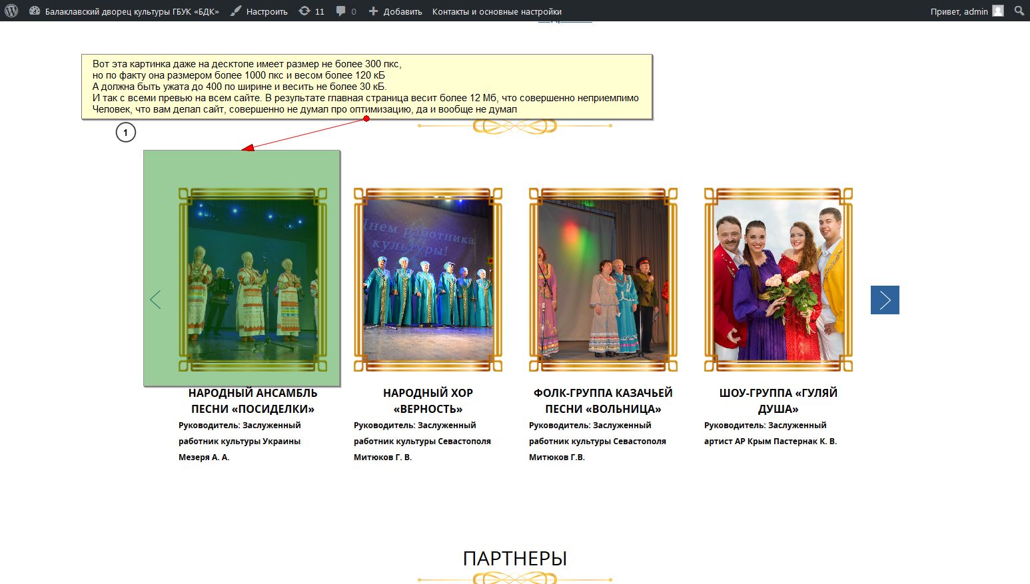The width and height of the screenshot is (1030, 584).
Task: Click the text «Мезеря А. А.»
Action: pyautogui.click(x=204, y=457)
